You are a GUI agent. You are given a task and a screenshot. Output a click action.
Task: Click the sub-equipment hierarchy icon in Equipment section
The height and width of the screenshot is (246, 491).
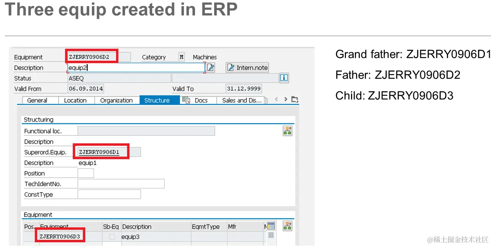(288, 226)
